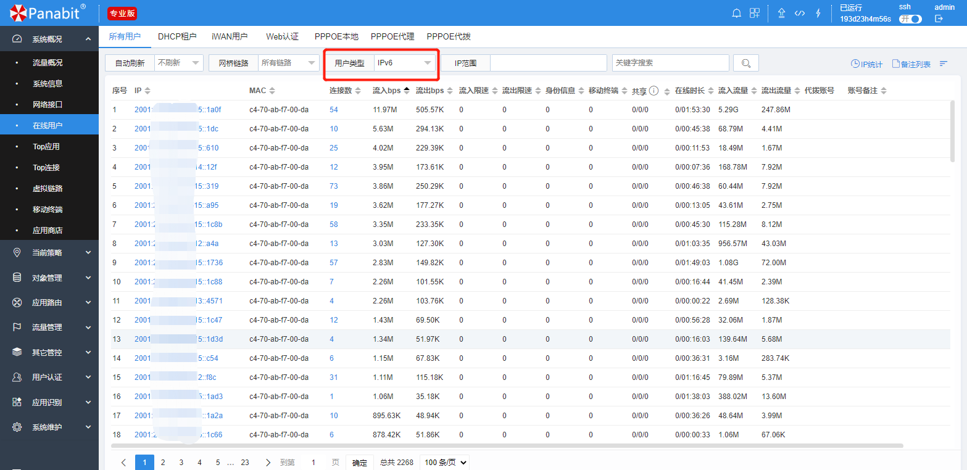Open 系统信息 in the sidebar
Viewport: 967px width, 470px height.
[48, 84]
